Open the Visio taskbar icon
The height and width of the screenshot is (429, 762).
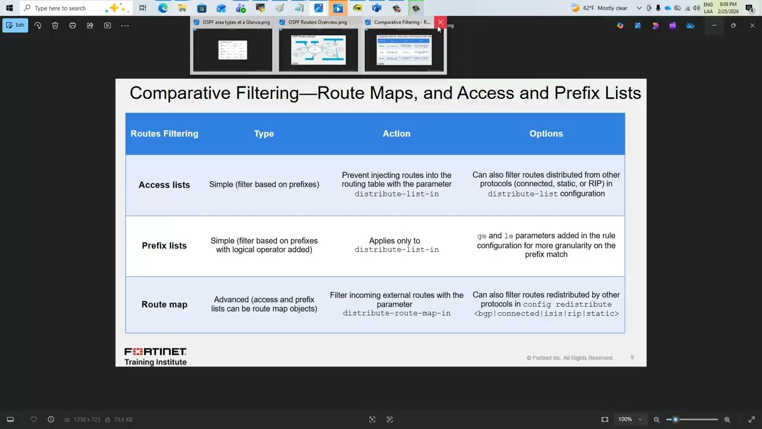[x=377, y=8]
